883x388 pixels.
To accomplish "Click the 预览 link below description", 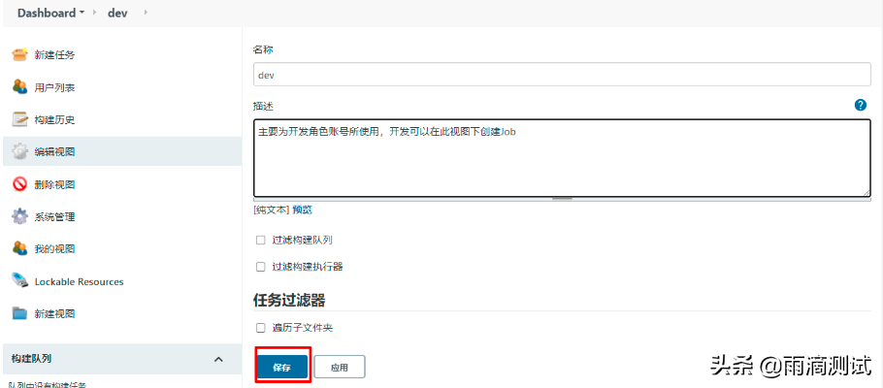I will pyautogui.click(x=303, y=210).
